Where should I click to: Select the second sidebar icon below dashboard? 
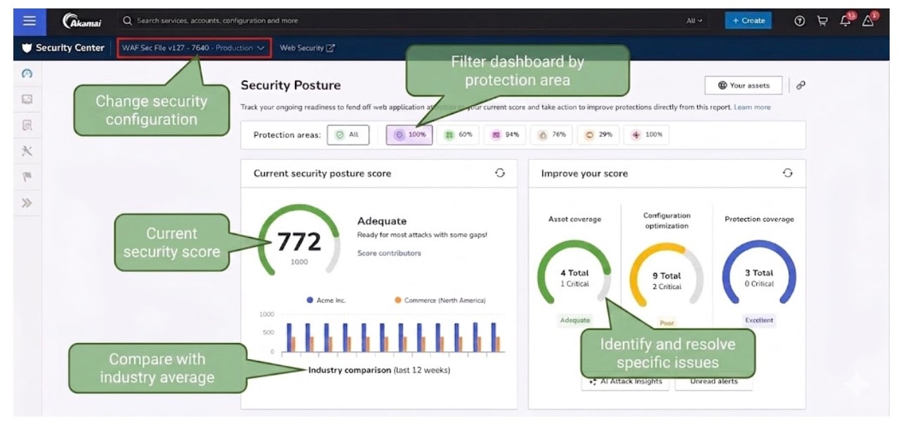pyautogui.click(x=27, y=100)
